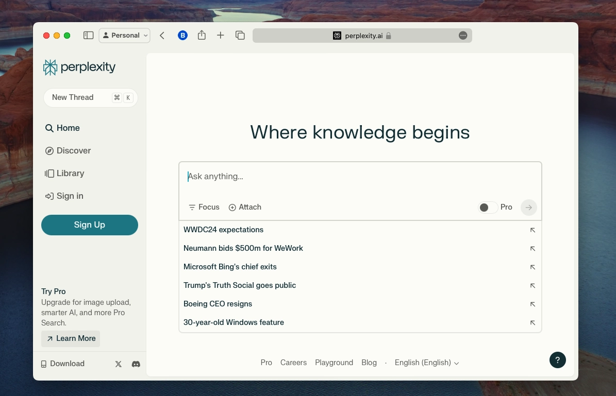Click the Download link in sidebar
This screenshot has width=616, height=396.
pos(63,364)
